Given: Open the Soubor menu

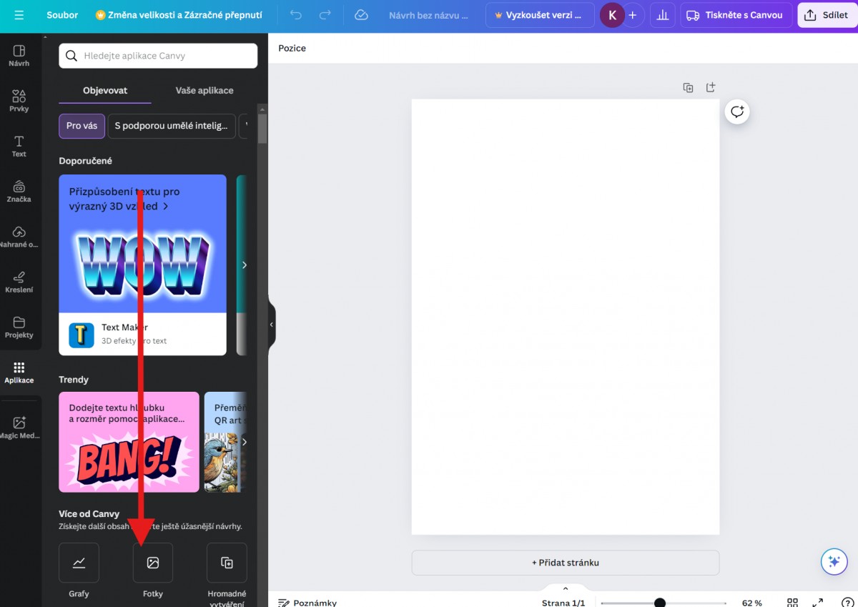Looking at the screenshot, I should (62, 15).
